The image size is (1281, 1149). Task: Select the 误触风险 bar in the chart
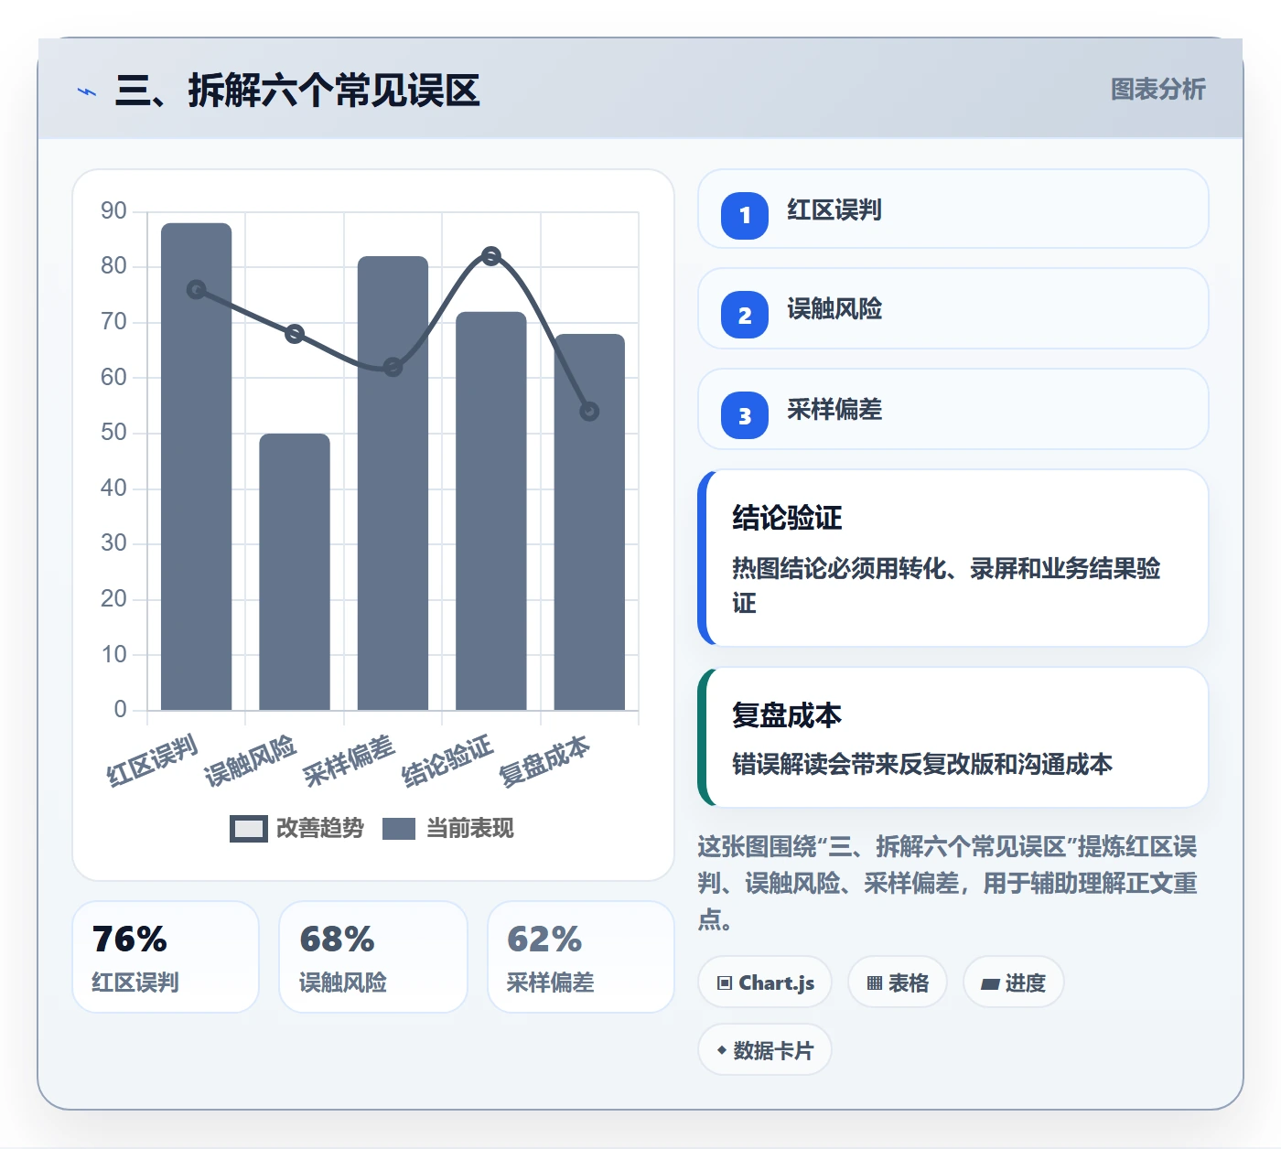click(295, 572)
